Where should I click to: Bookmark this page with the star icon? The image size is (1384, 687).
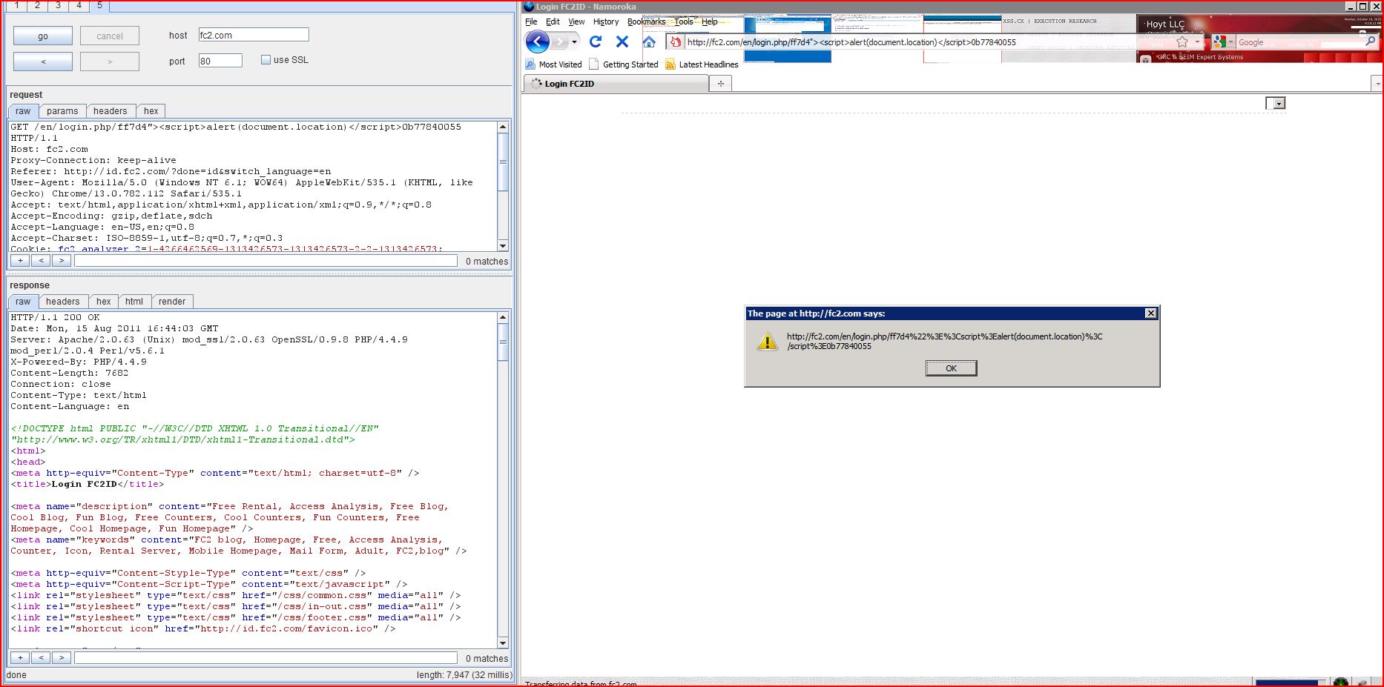(x=1182, y=42)
